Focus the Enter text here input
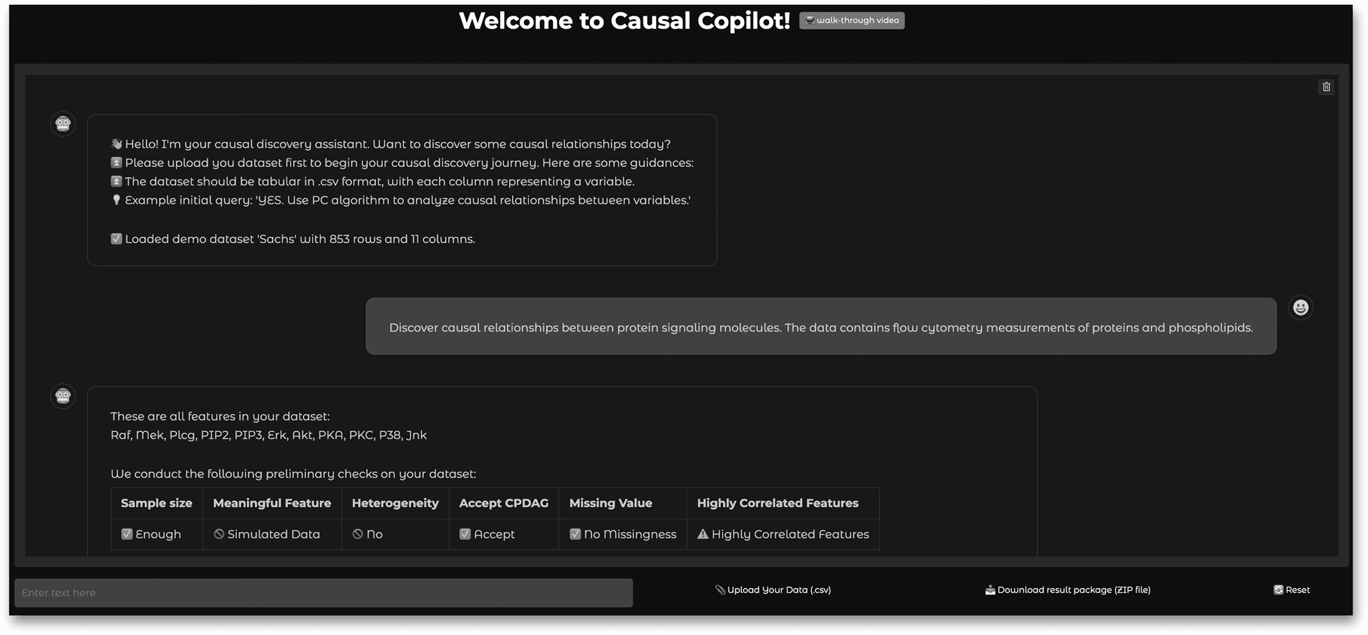Viewport: 1368px width, 635px height. click(x=324, y=592)
